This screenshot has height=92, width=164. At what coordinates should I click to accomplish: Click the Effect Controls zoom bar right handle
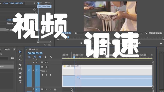(x=50, y=42)
